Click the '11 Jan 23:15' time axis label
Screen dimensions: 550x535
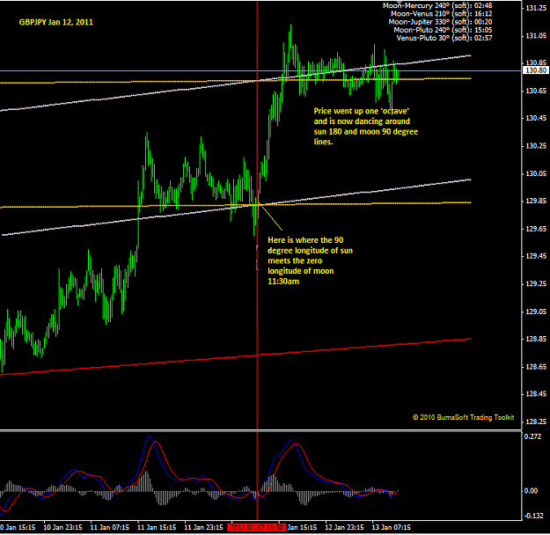[x=204, y=527]
